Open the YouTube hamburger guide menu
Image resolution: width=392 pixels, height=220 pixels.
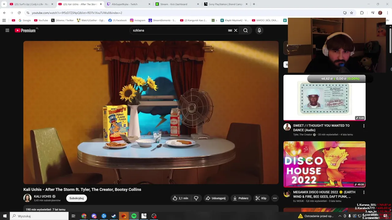(x=7, y=30)
